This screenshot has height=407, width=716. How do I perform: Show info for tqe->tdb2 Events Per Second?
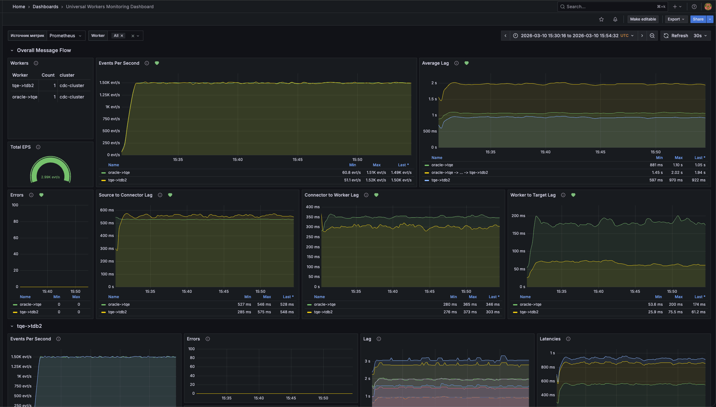click(58, 339)
